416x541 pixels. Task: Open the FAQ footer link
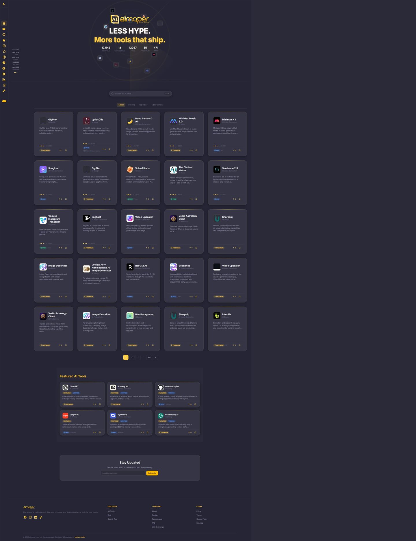[154, 523]
